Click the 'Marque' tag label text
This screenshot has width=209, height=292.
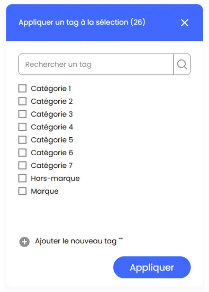point(45,191)
